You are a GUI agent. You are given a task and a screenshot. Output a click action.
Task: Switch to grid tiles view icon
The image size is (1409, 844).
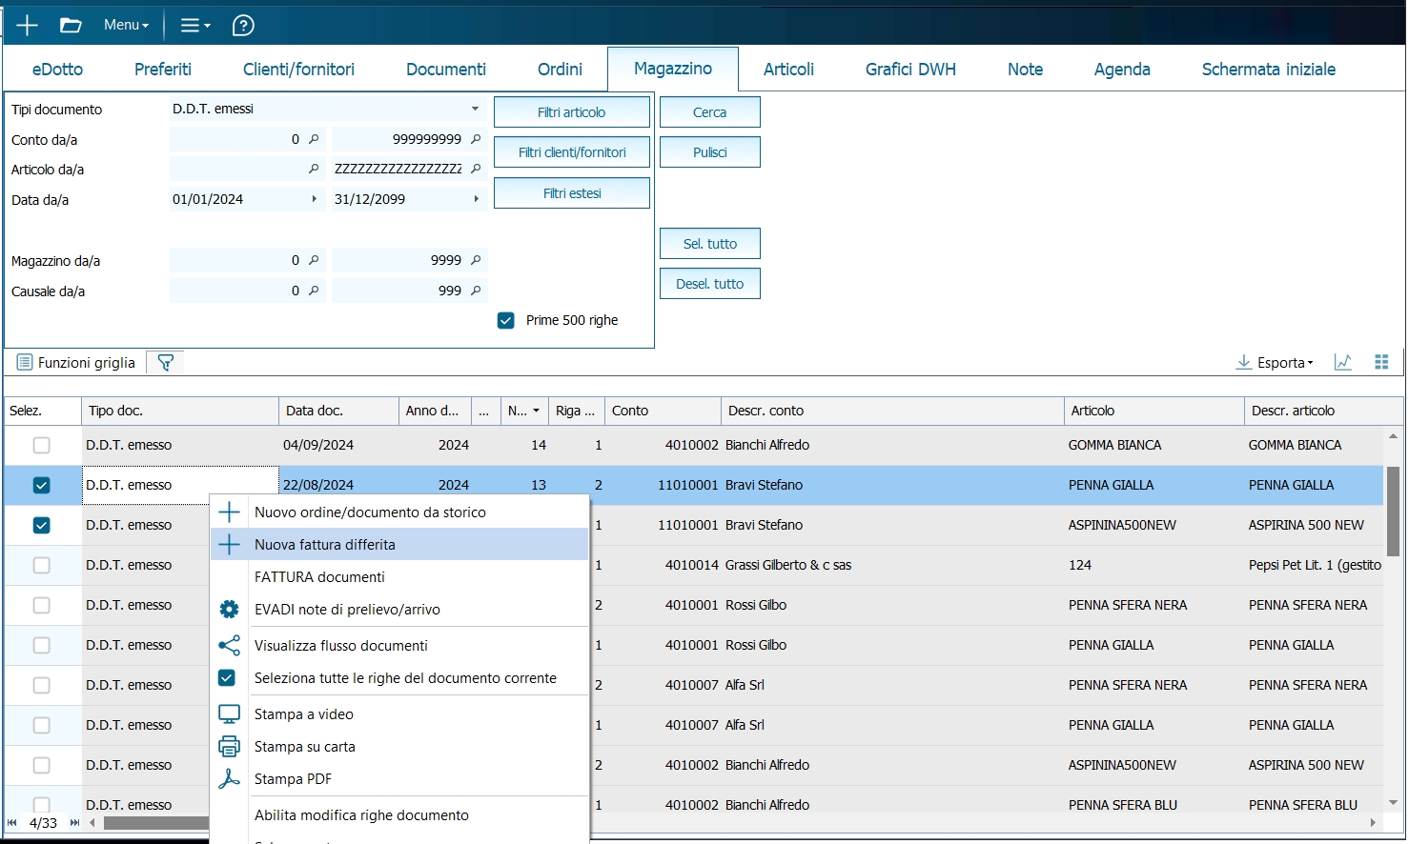pyautogui.click(x=1381, y=362)
